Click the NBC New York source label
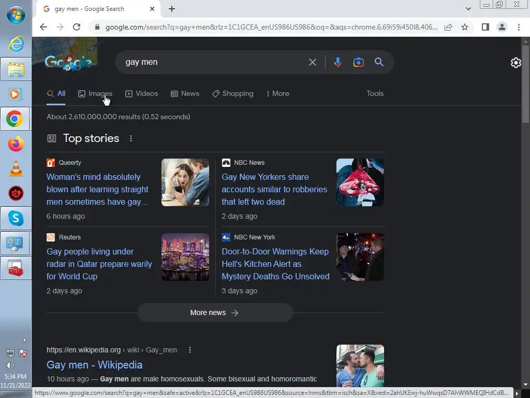 (255, 237)
